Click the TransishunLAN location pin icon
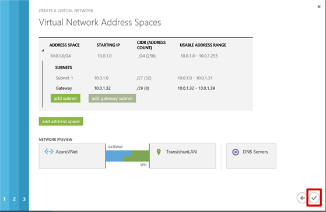Screen dimensions: 326x212 pyautogui.click(x=159, y=152)
